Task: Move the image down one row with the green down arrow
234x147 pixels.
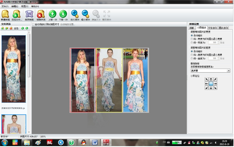Action: click(x=63, y=15)
